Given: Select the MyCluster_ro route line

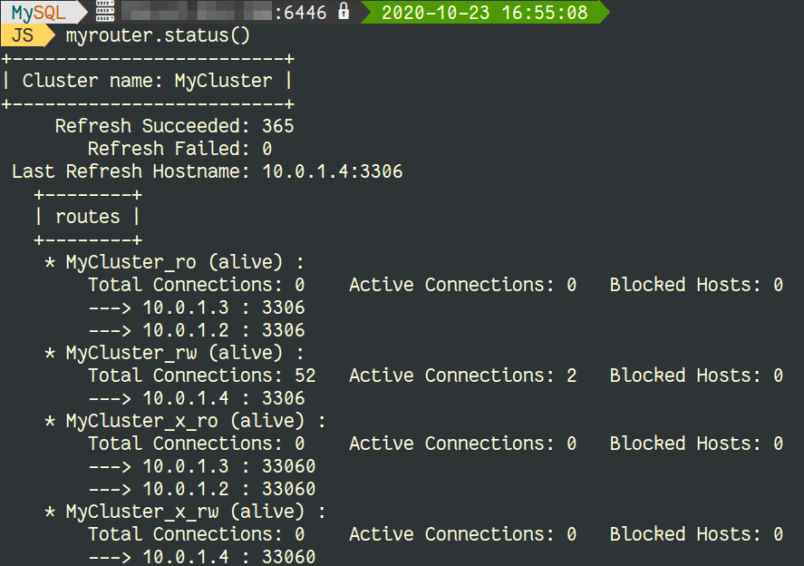Looking at the screenshot, I should (174, 262).
